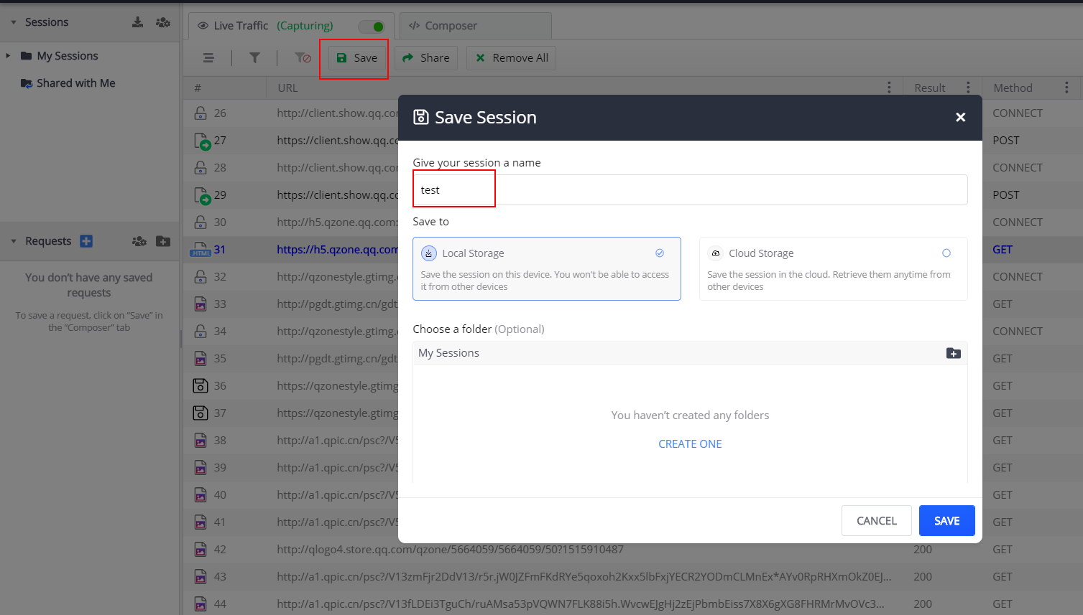Click the new requests folder icon
Viewport: 1083px width, 615px height.
point(163,241)
